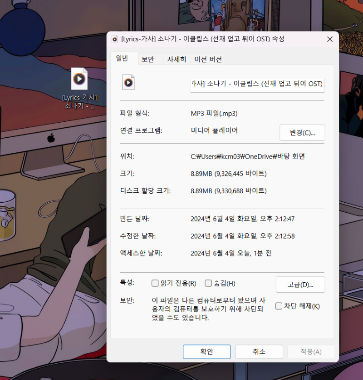Click the modified date ending 2:12:58
Screen dimensions: 363x380
coord(242,236)
